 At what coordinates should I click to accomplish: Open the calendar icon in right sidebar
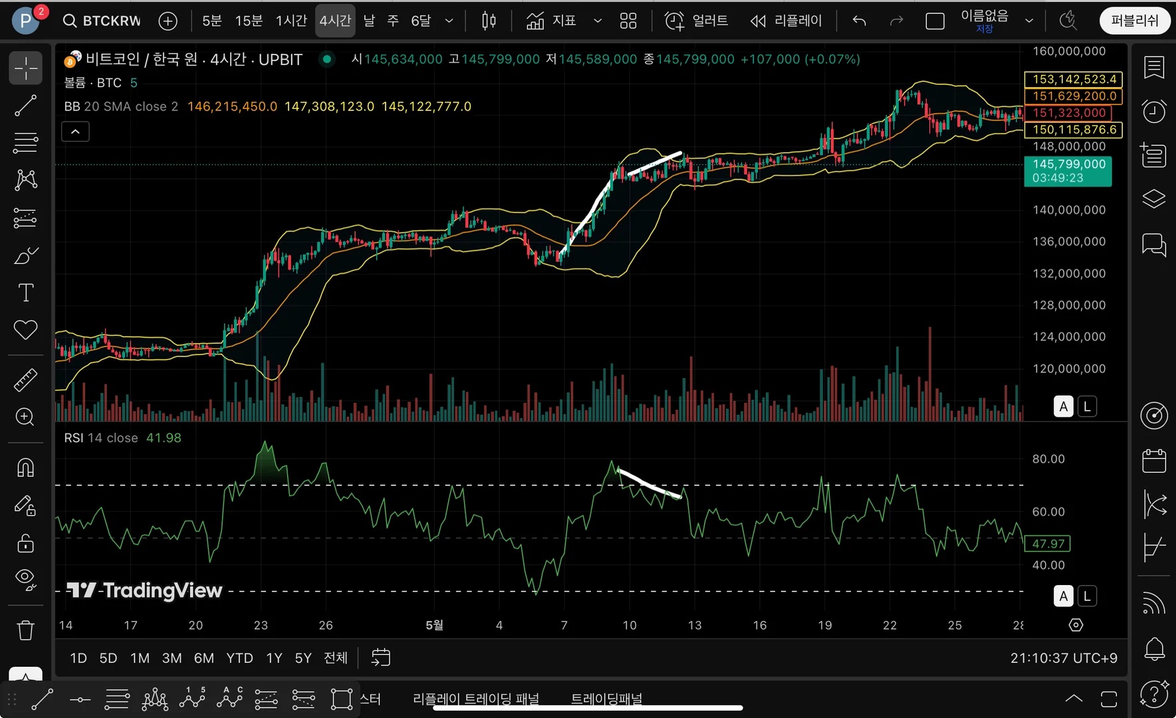click(x=1154, y=461)
